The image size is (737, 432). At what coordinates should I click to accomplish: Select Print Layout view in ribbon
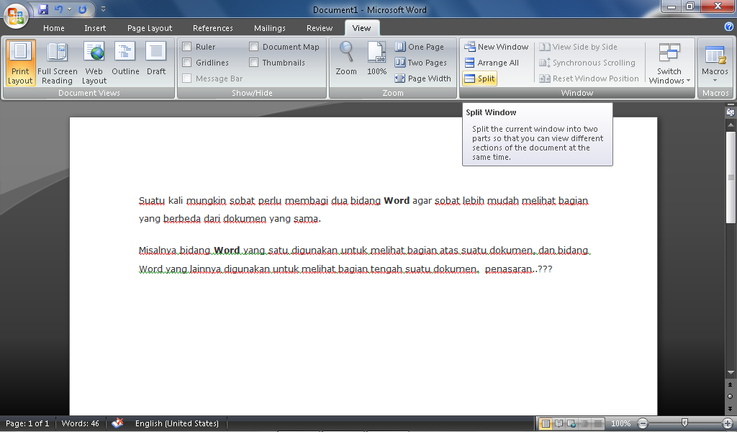click(x=20, y=63)
